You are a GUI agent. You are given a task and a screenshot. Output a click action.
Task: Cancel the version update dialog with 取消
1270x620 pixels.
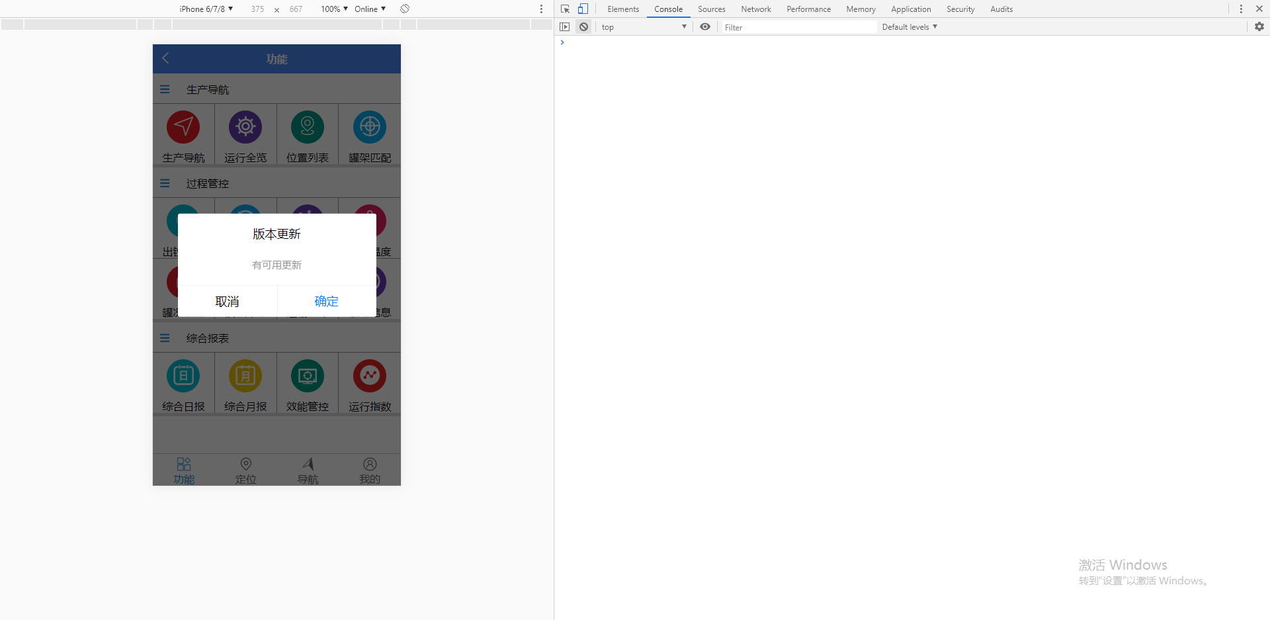click(228, 301)
